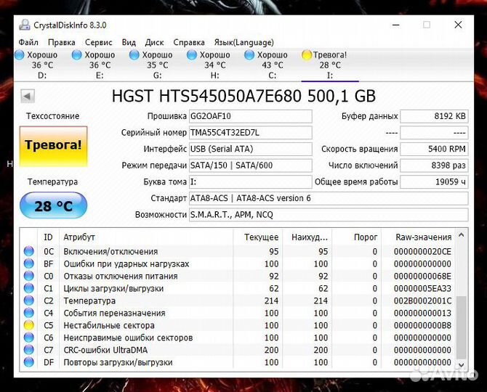Open the Файл menu
The image size is (487, 392).
[x=28, y=42]
